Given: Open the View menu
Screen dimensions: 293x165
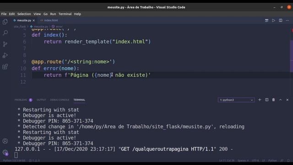Looking at the screenshot, I should tap(37, 14).
